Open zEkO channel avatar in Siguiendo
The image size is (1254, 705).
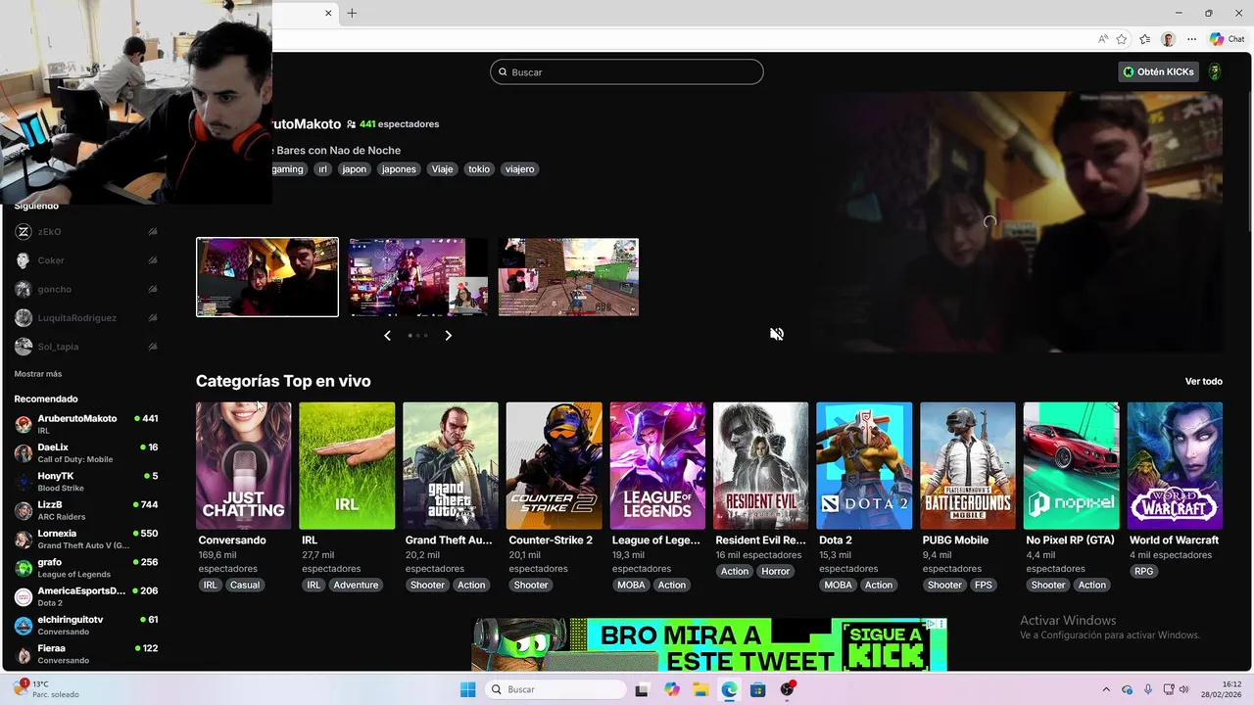[23, 232]
